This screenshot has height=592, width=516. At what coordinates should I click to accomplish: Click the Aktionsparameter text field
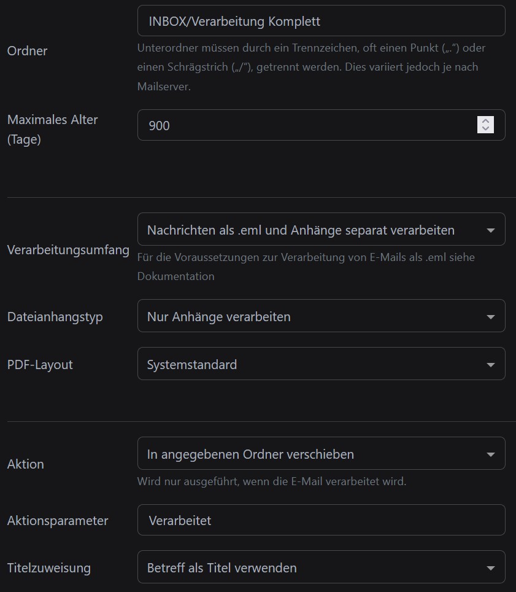[321, 520]
